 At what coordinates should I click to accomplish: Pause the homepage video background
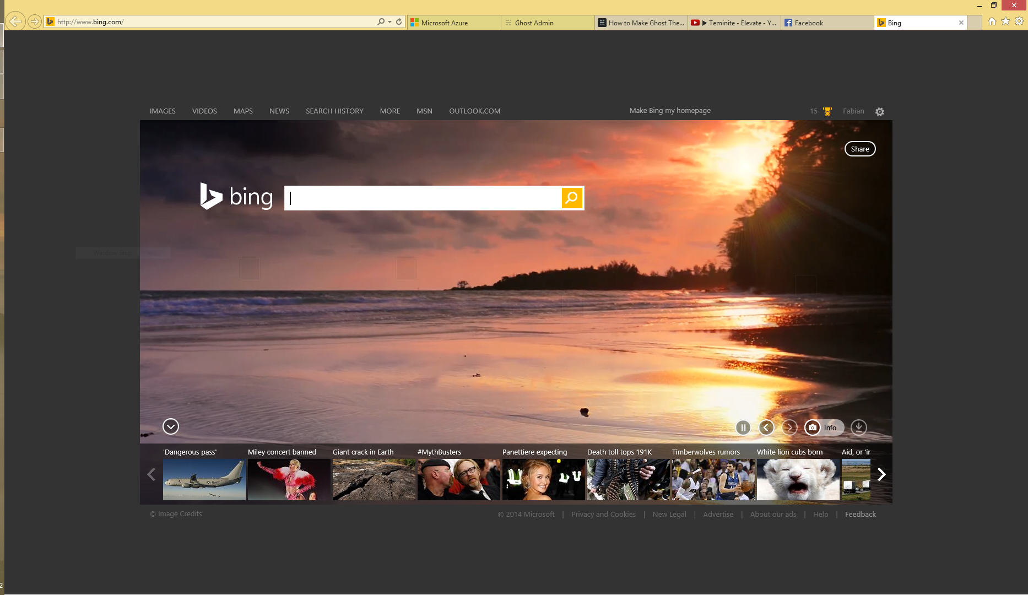click(x=743, y=428)
